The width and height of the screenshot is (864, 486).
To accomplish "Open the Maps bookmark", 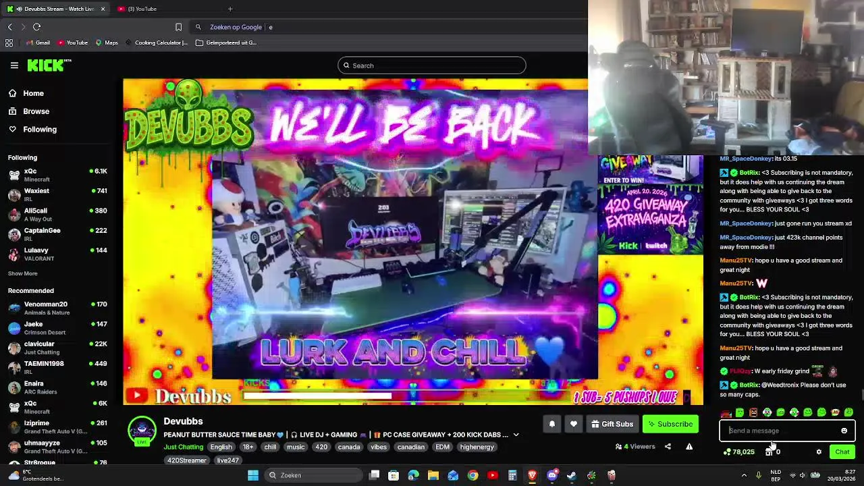I will [107, 43].
